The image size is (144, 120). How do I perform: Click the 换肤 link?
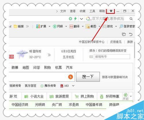(x=130, y=42)
